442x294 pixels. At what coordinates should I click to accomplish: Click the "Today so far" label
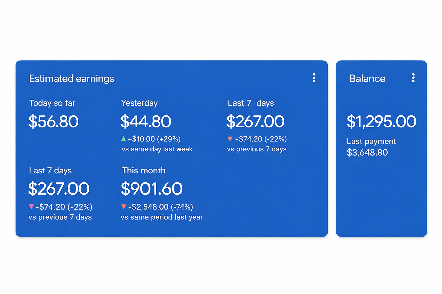(x=52, y=103)
